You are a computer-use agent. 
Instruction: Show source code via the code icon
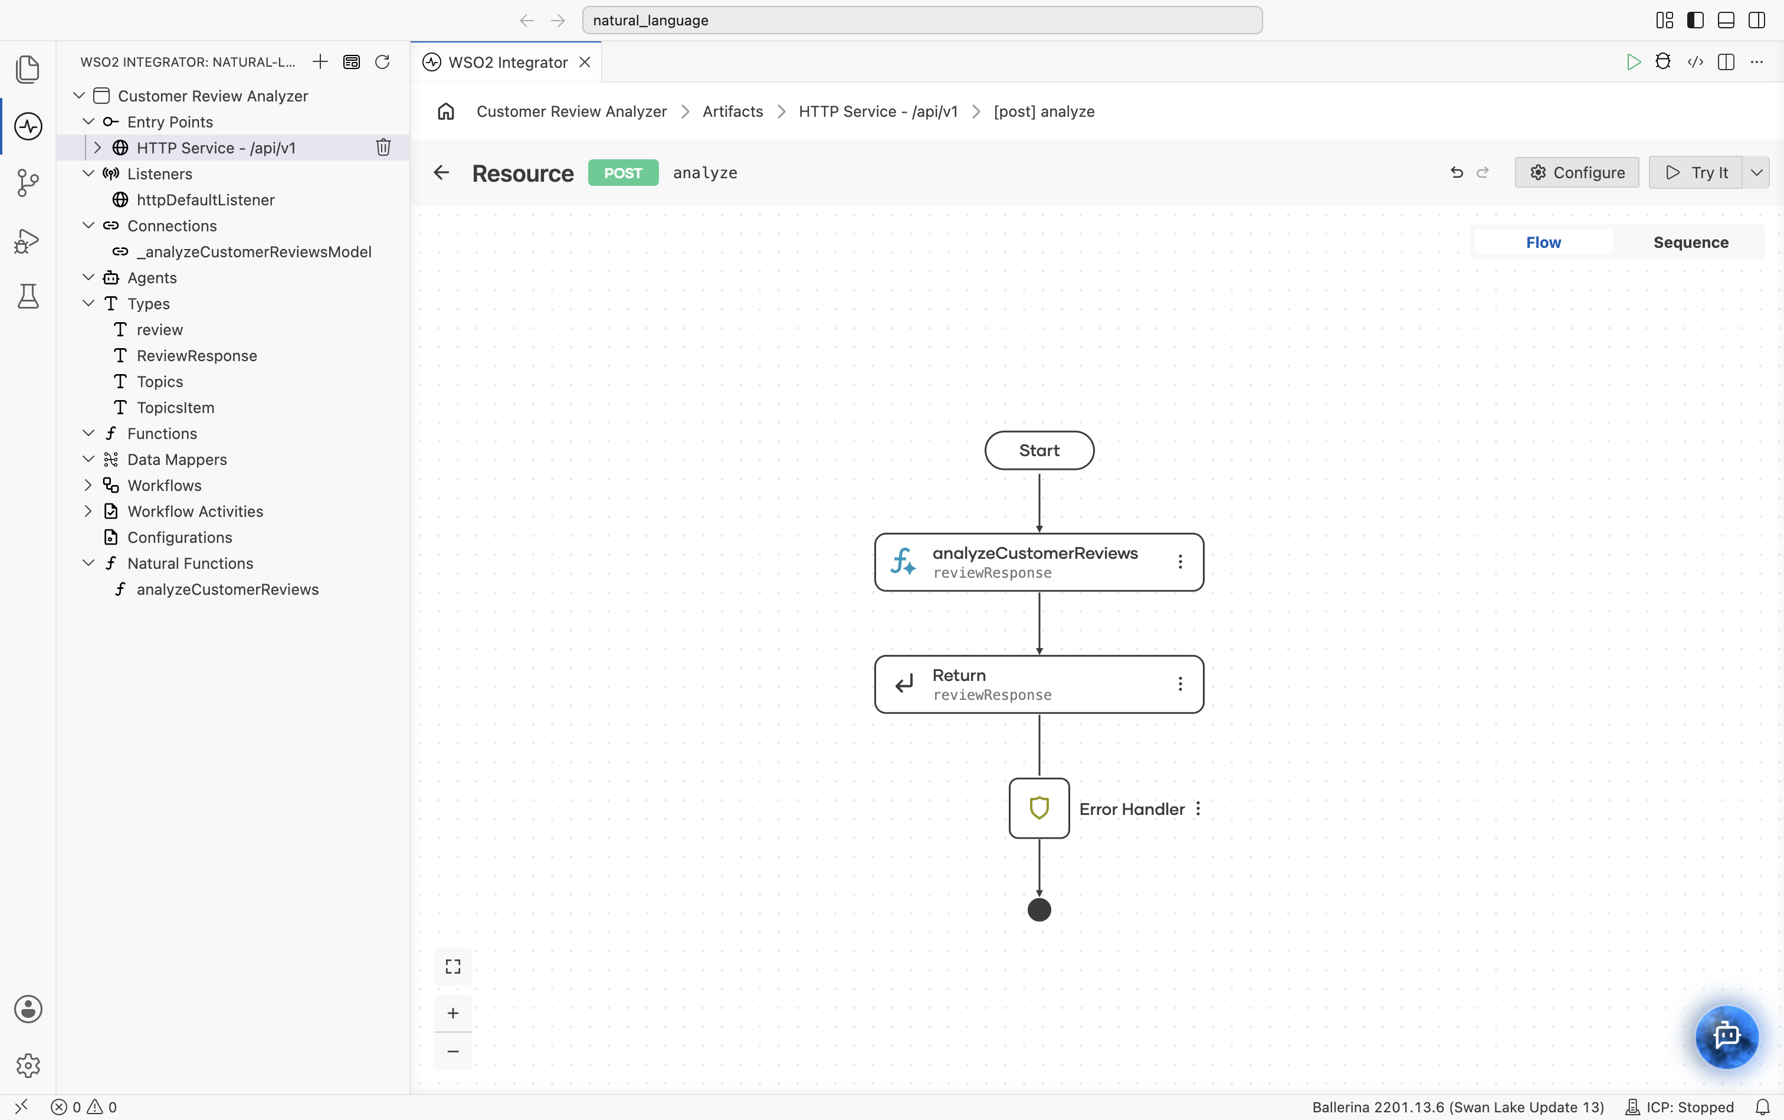(x=1695, y=62)
